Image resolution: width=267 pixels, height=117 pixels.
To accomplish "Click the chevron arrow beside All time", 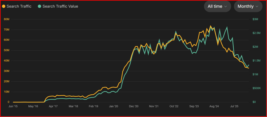I will [226, 7].
